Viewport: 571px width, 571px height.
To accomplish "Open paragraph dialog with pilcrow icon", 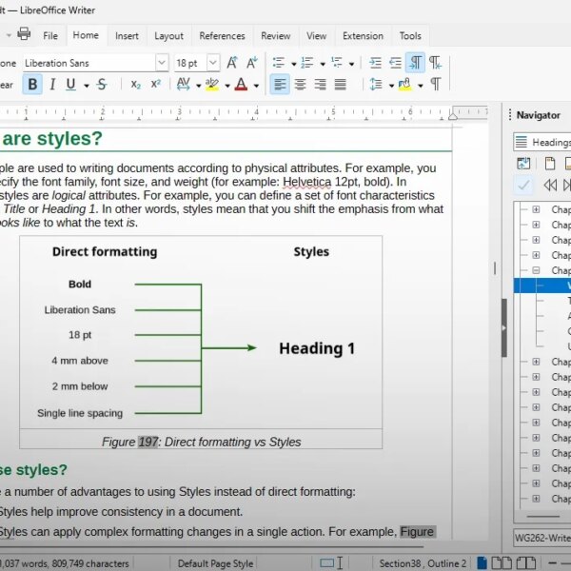I will (x=436, y=85).
